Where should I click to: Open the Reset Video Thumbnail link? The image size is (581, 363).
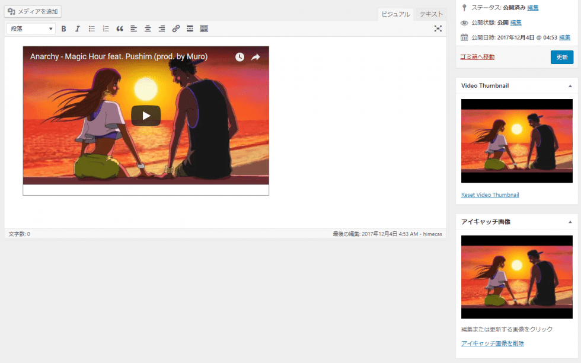pyautogui.click(x=490, y=195)
